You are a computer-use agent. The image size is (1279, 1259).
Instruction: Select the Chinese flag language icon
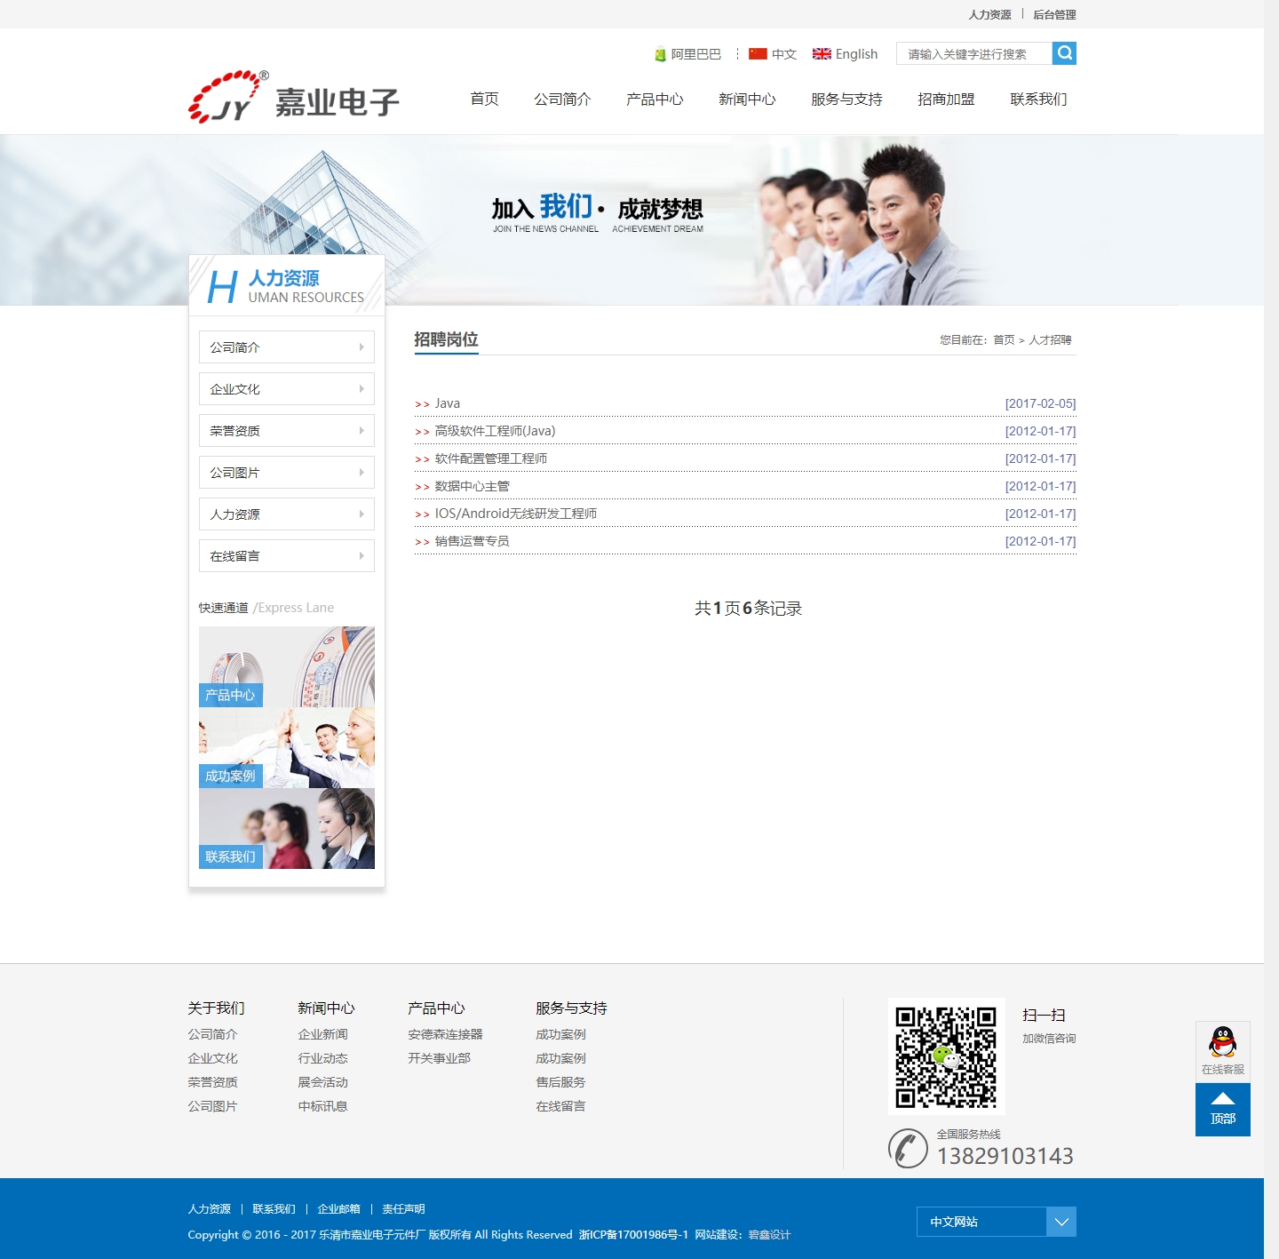(x=758, y=54)
